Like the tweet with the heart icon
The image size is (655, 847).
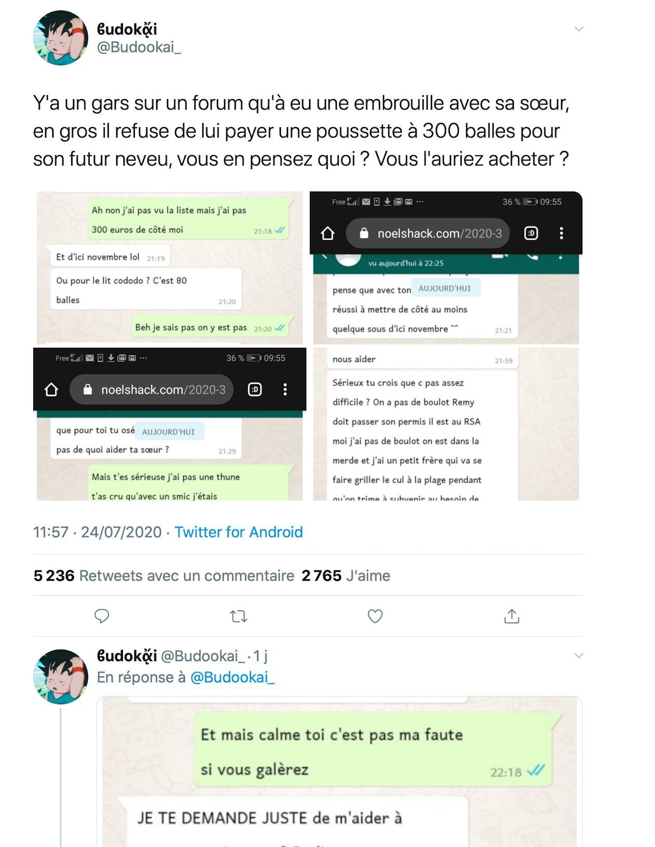click(x=375, y=616)
